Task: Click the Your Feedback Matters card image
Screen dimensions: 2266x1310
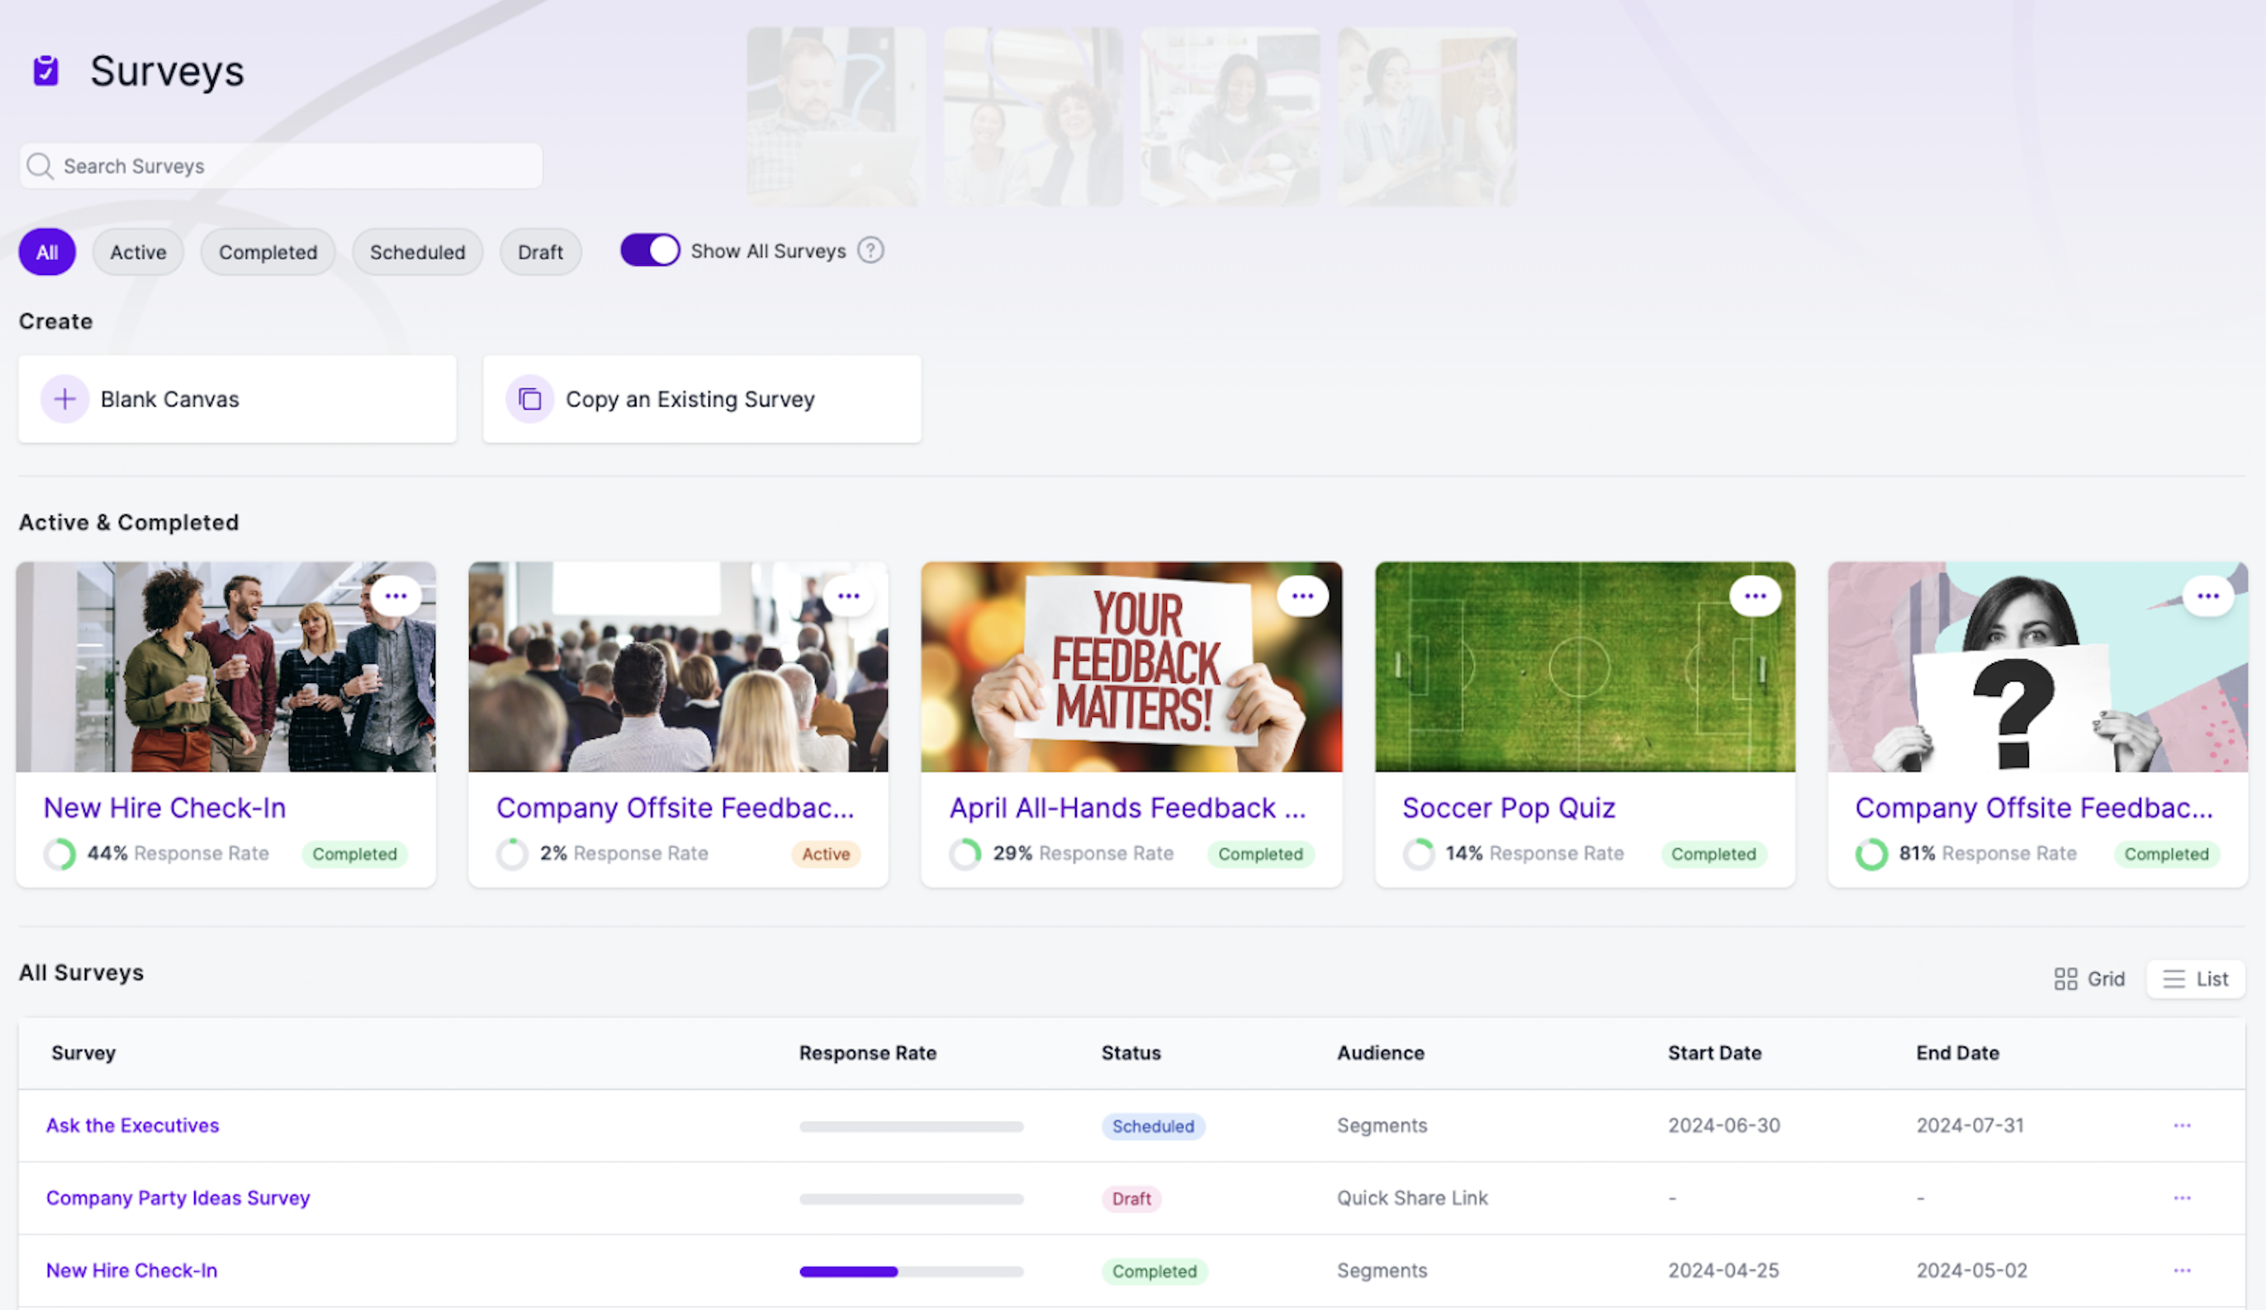Action: tap(1131, 667)
